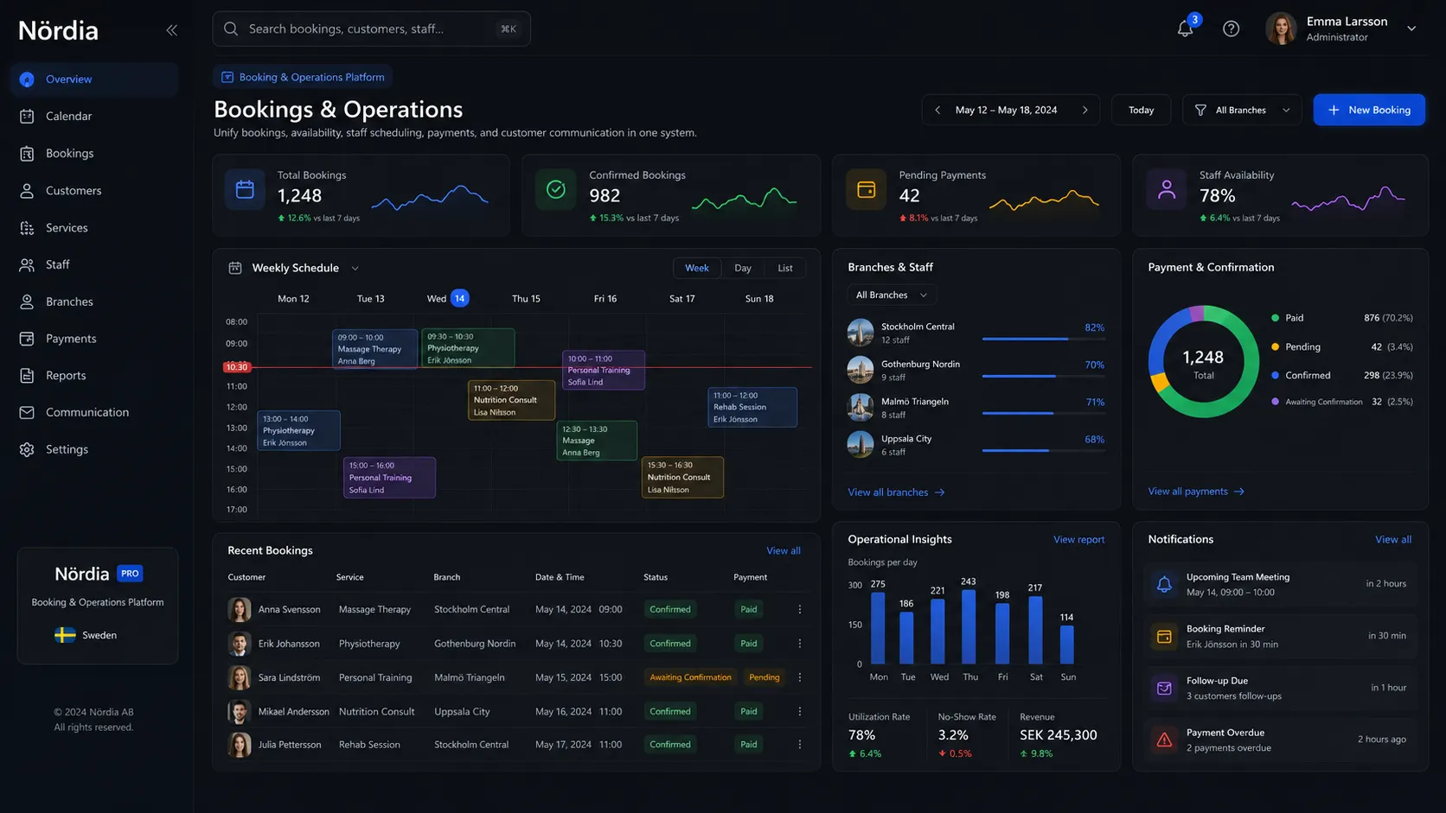The width and height of the screenshot is (1446, 813).
Task: Click the New Booking button
Action: click(x=1369, y=110)
